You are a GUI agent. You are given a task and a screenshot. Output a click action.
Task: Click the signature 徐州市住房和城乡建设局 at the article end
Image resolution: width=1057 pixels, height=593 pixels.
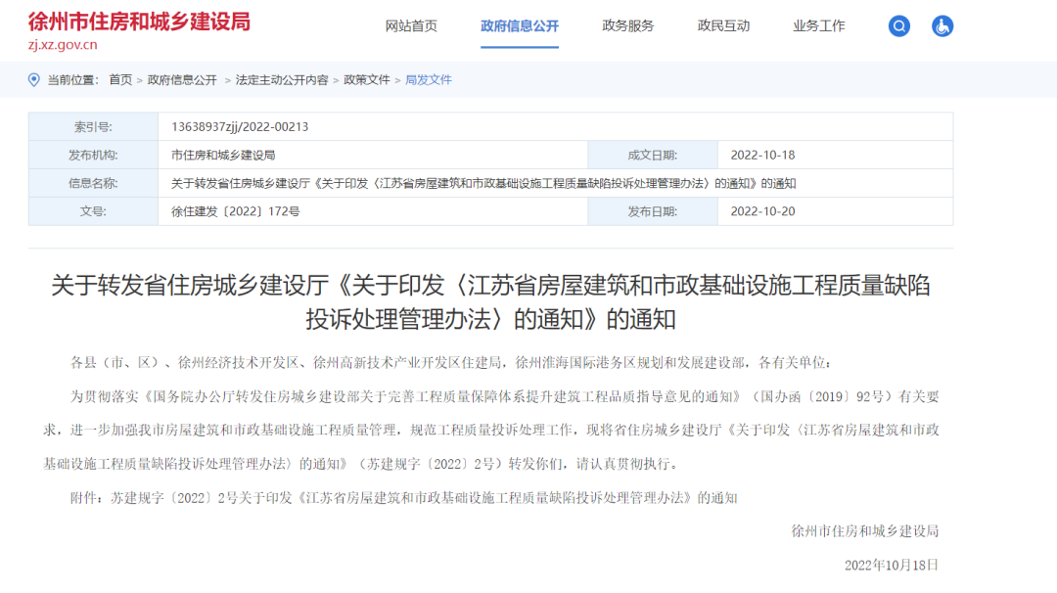pos(865,531)
